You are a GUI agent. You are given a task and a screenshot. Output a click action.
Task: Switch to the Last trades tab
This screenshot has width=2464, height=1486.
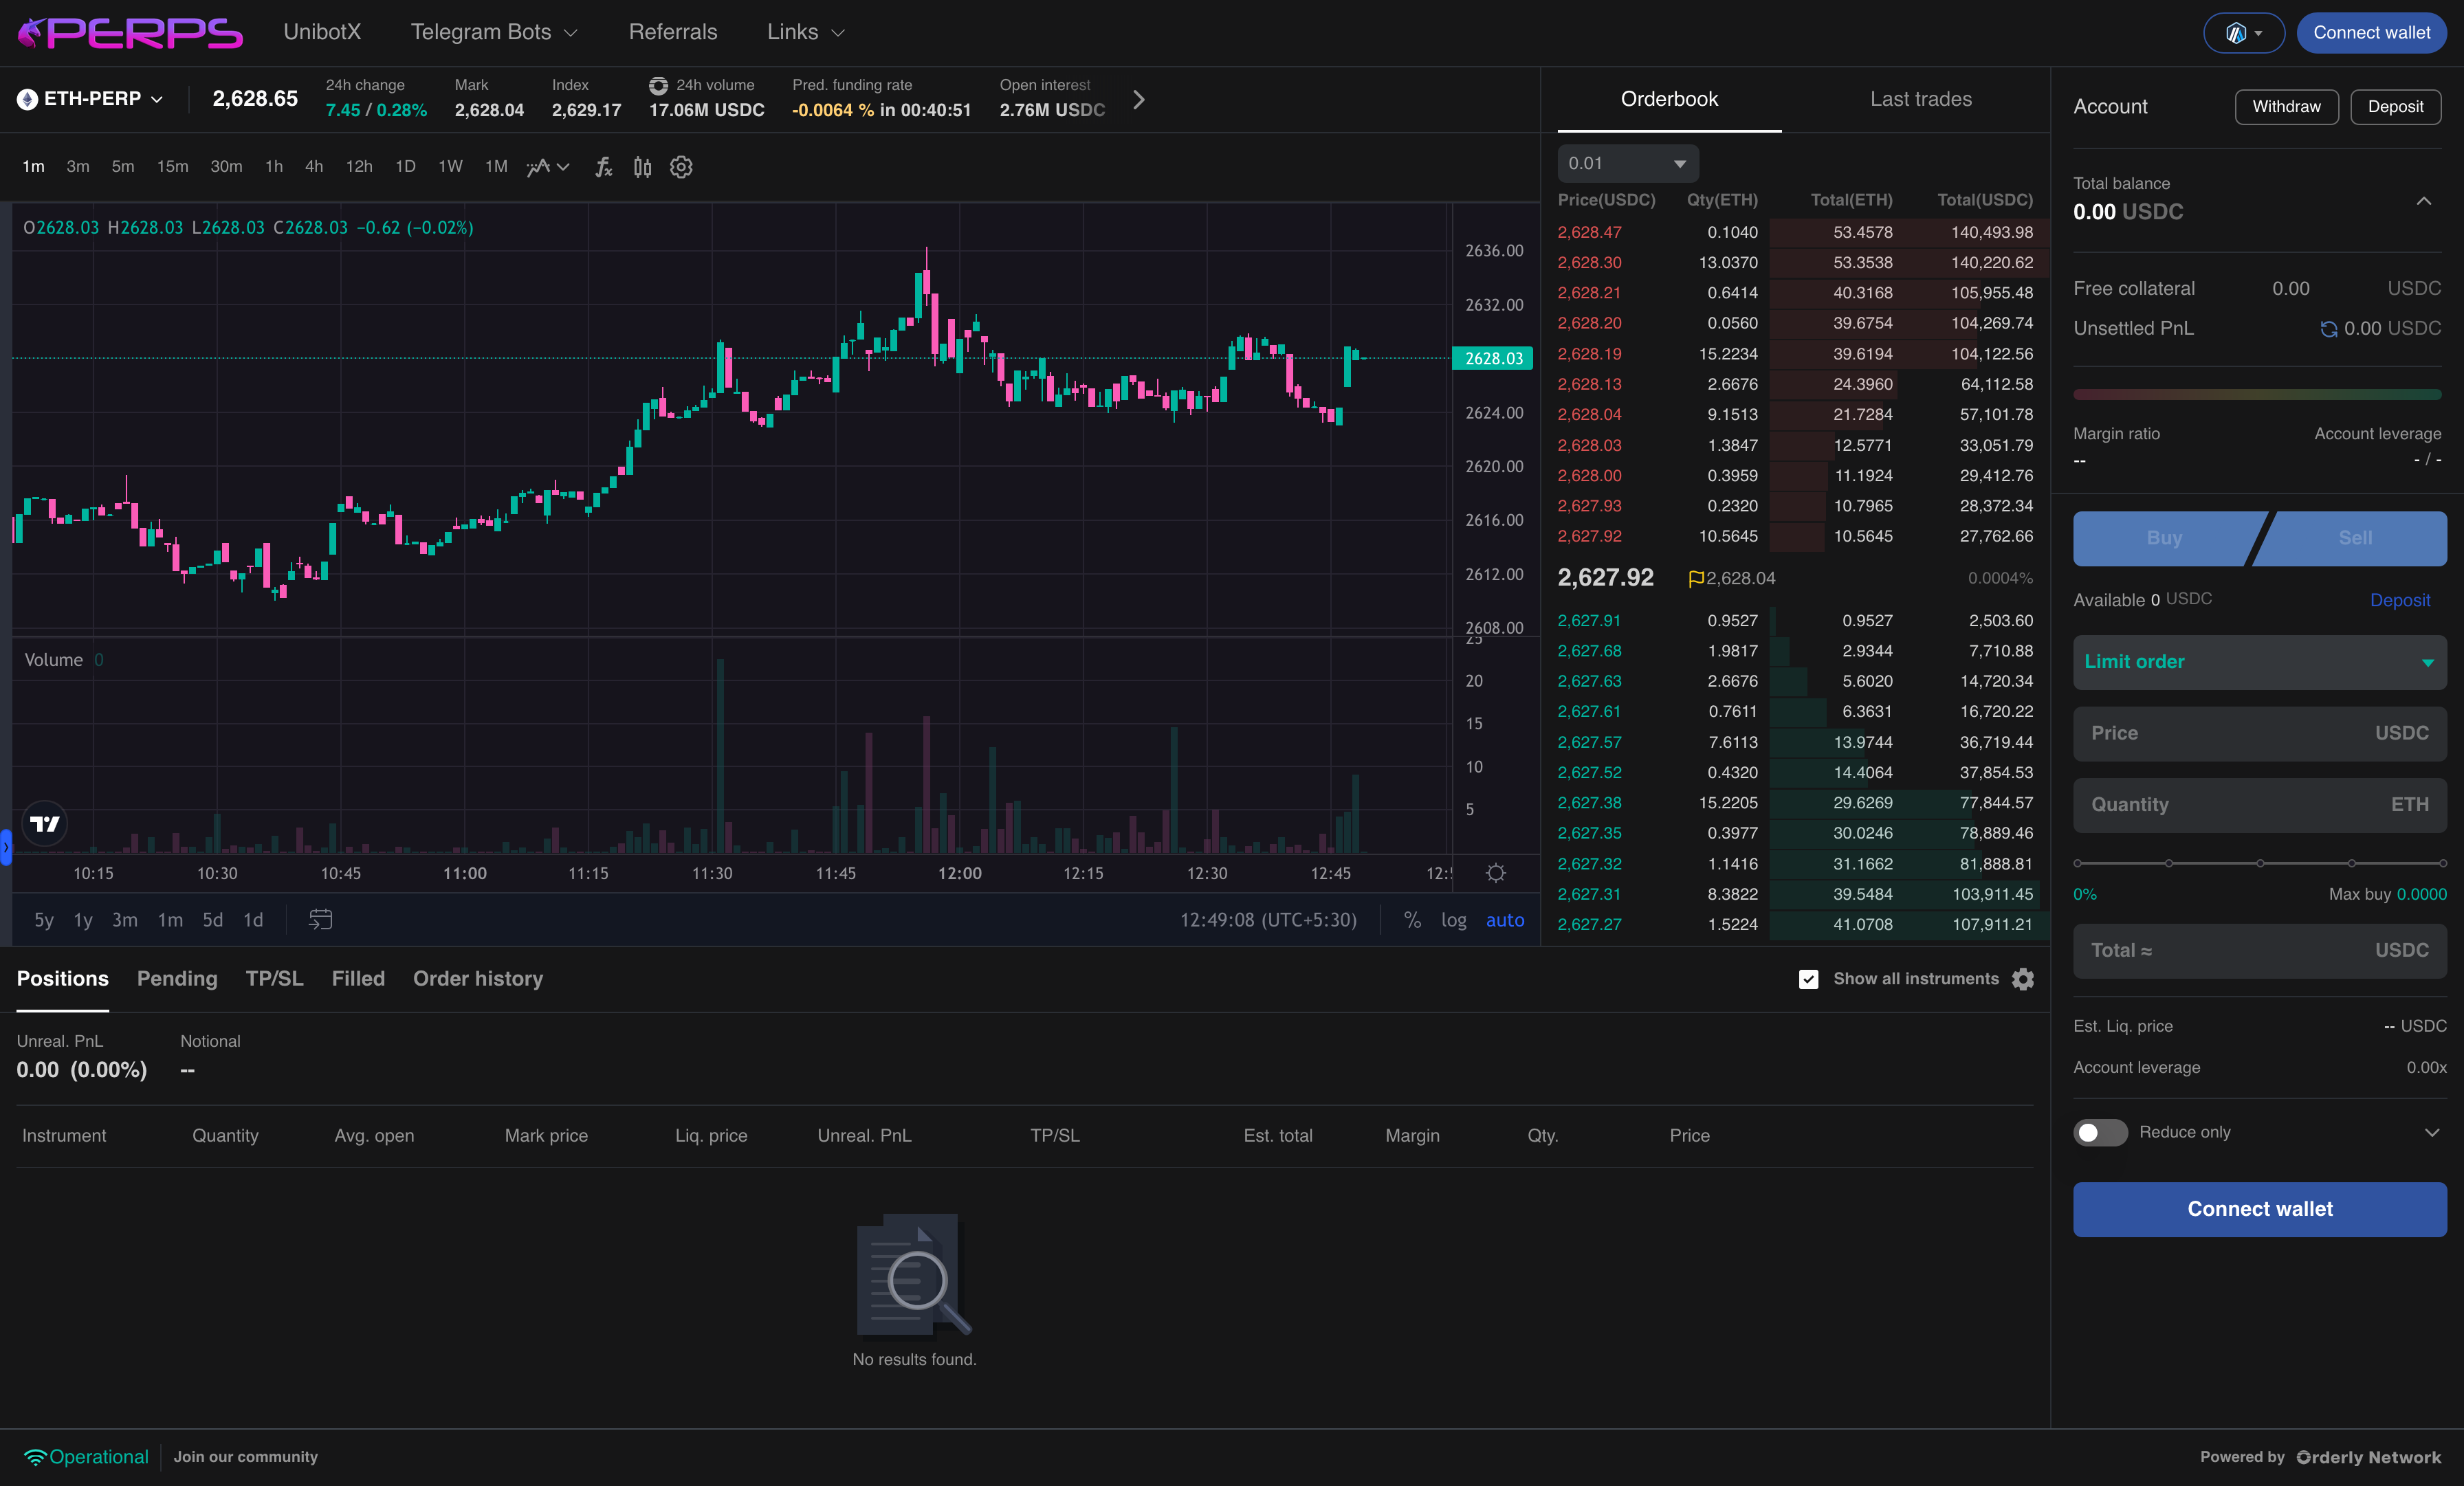click(x=1920, y=99)
